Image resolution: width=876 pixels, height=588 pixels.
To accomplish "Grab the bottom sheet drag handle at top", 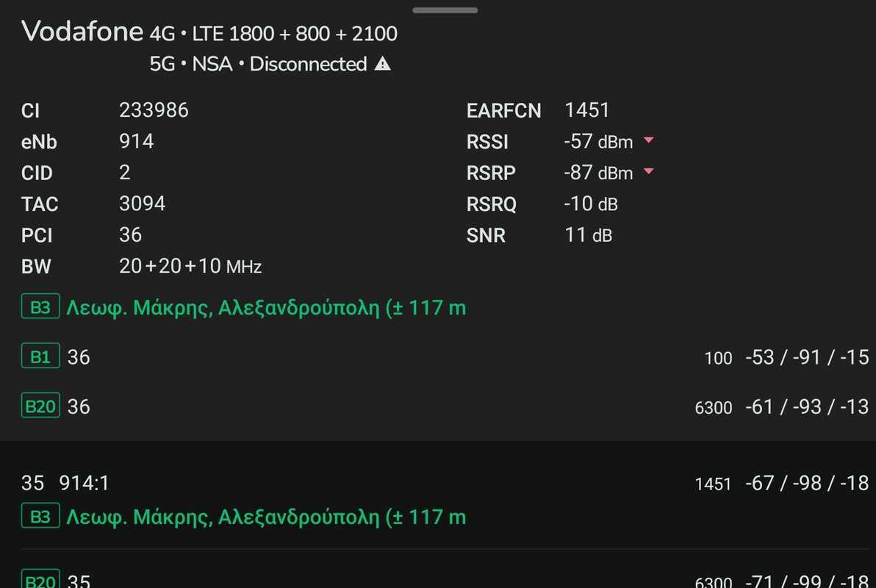I will click(x=445, y=10).
